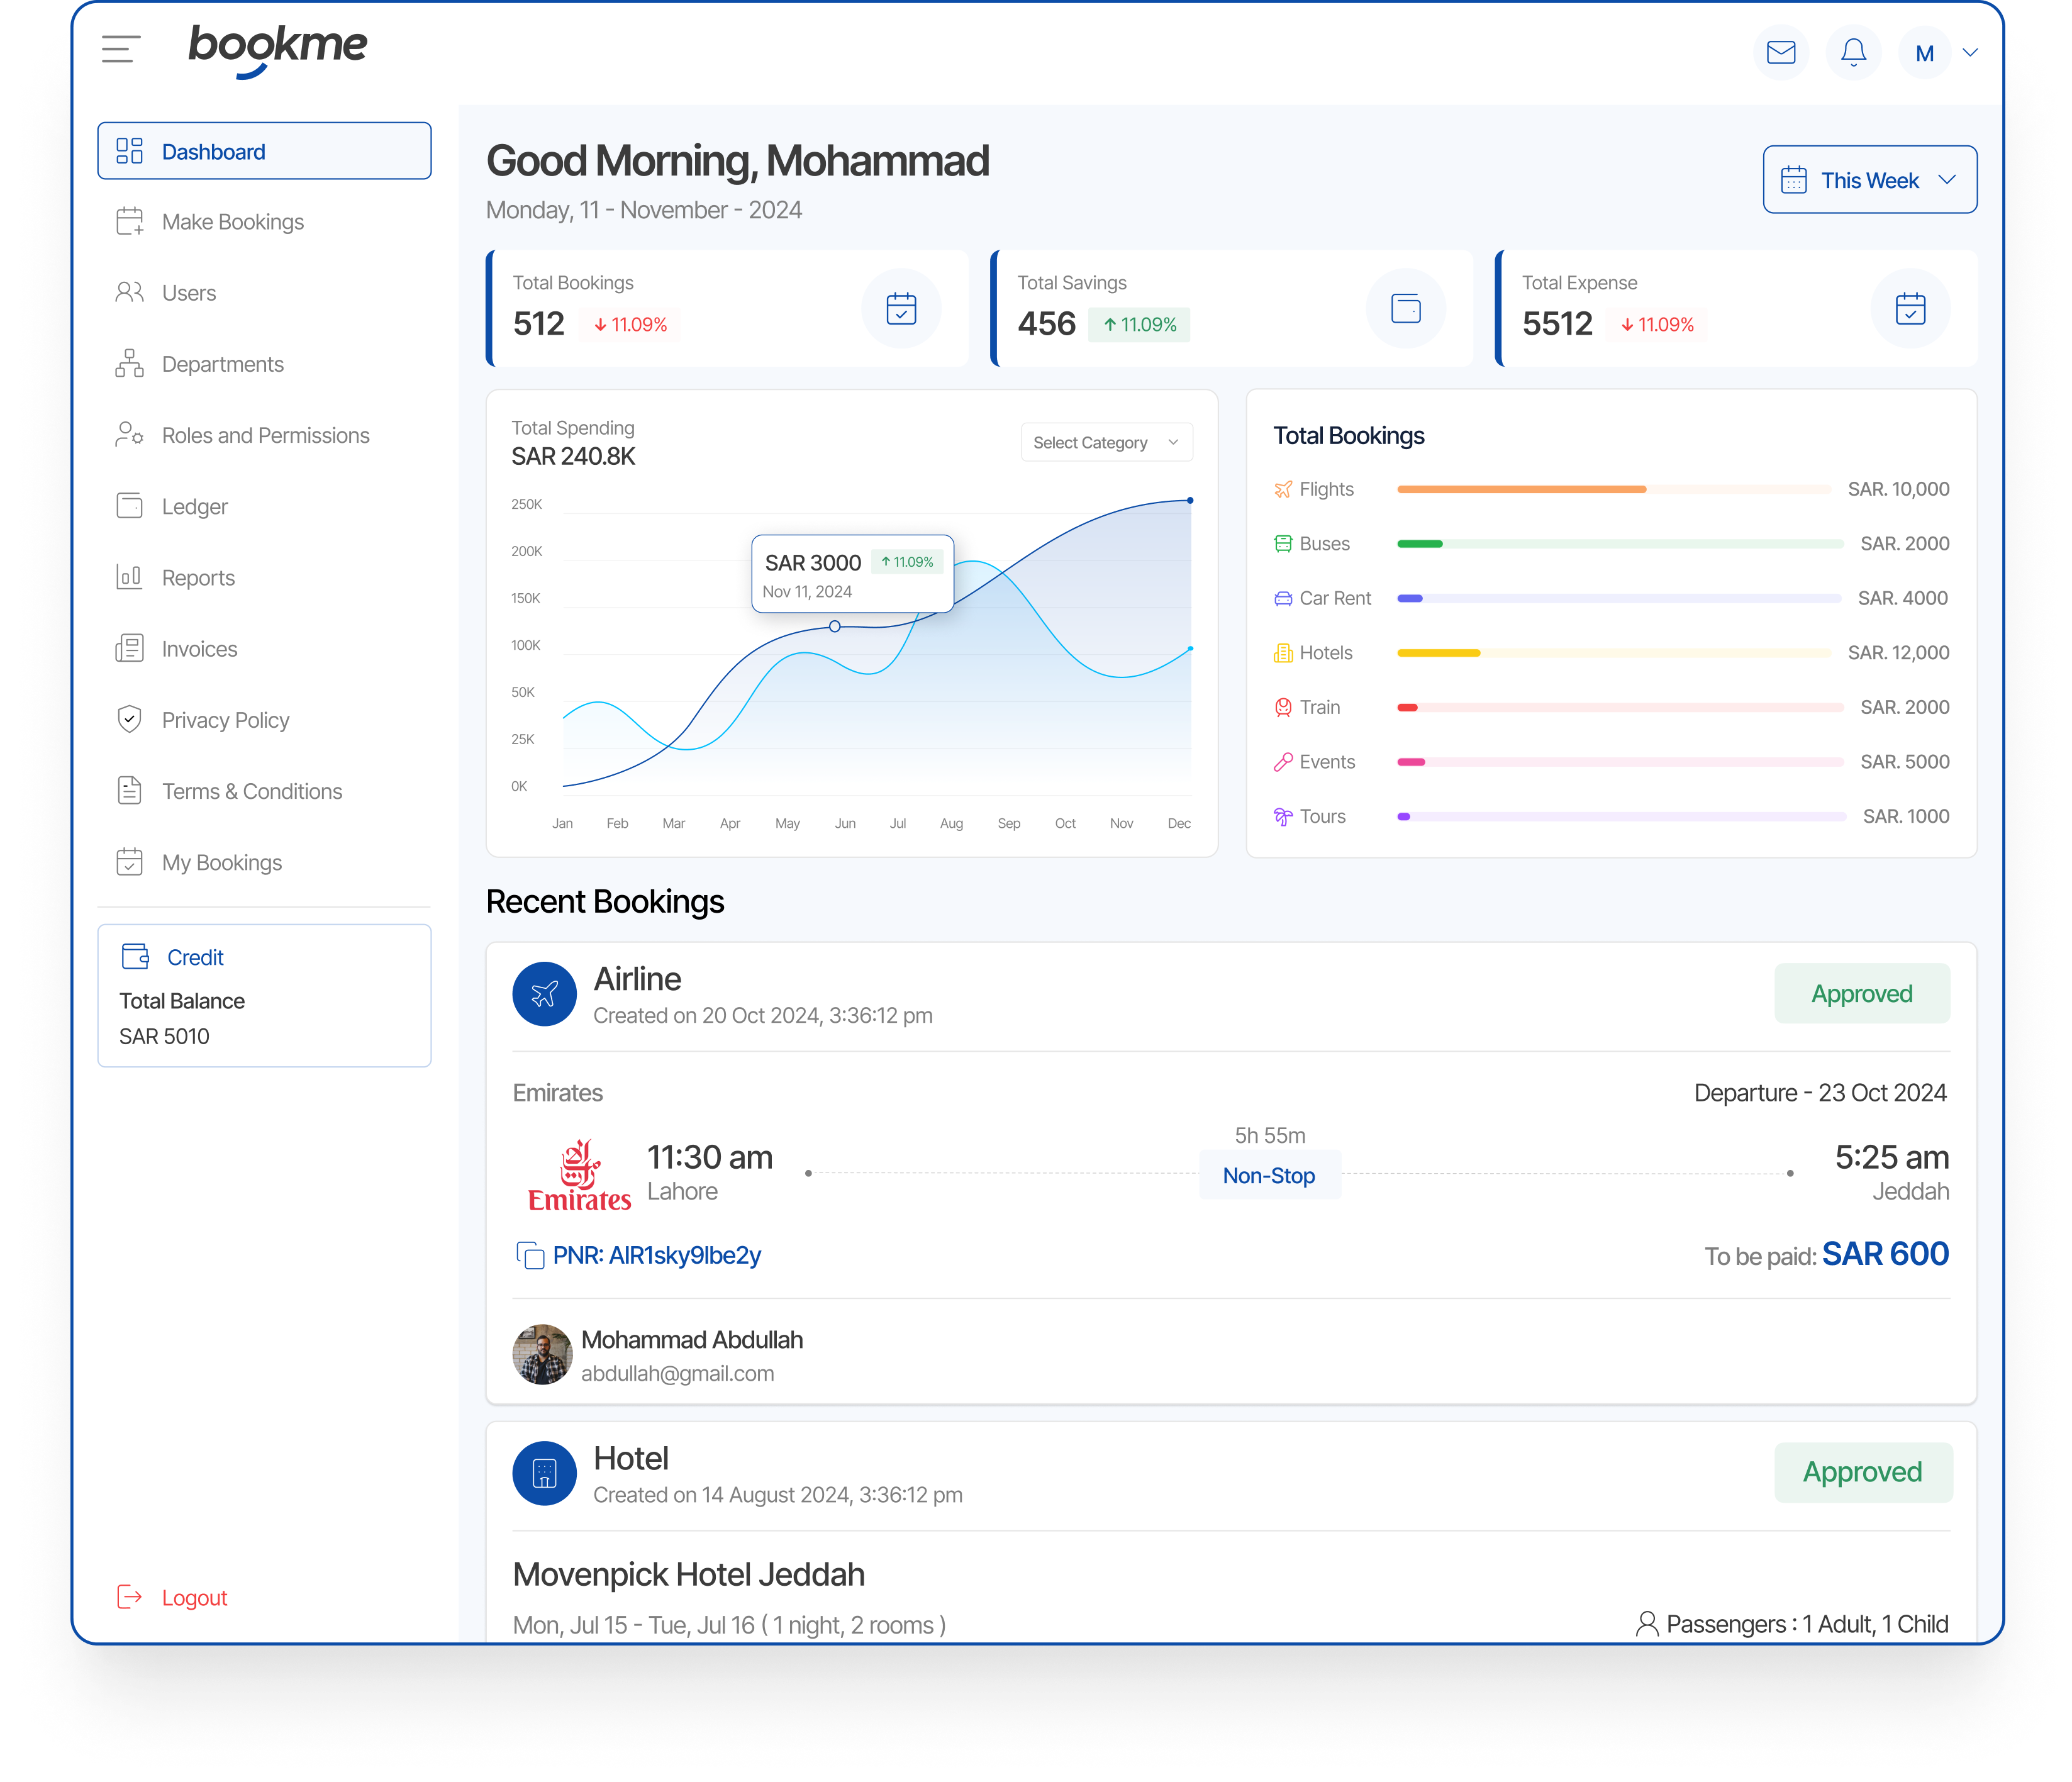This screenshot has width=2072, height=1782.
Task: Click the notifications bell icon
Action: 1853,53
